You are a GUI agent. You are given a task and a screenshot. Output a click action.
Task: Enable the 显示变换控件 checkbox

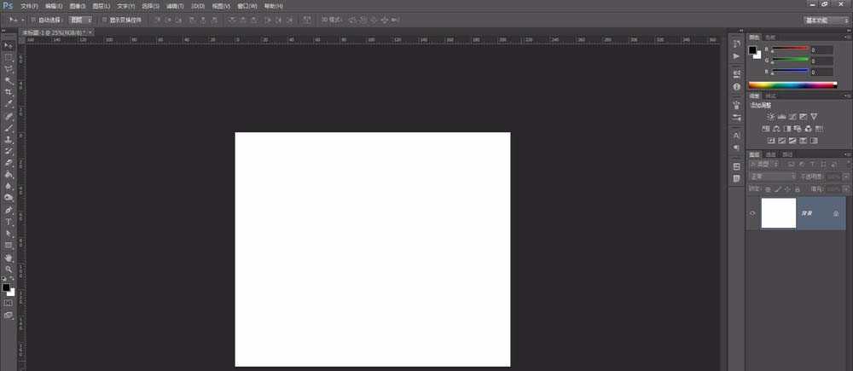[104, 19]
